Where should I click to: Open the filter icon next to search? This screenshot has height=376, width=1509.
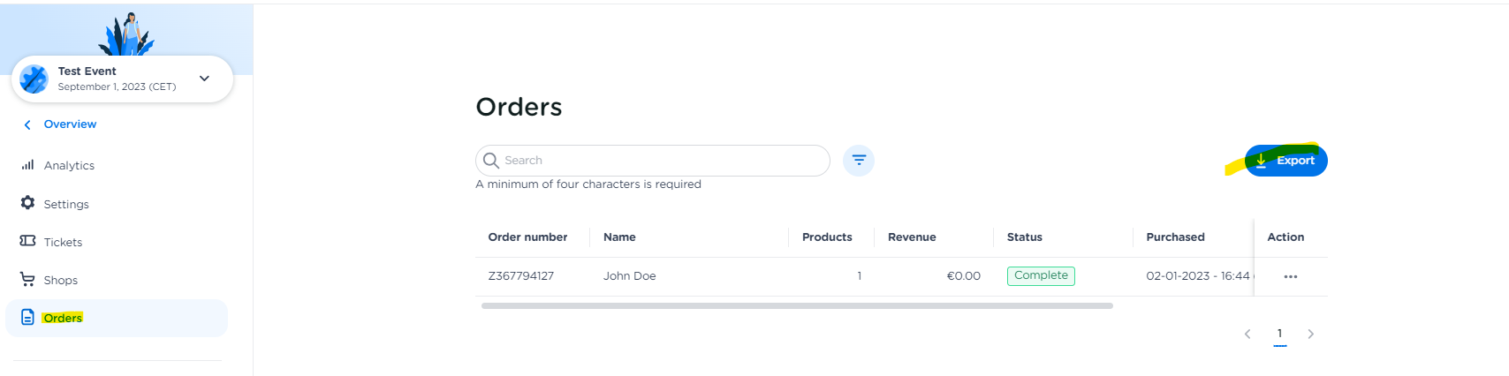858,161
